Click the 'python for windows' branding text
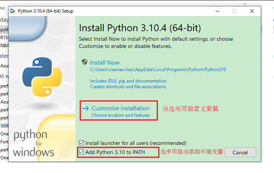 (x=33, y=144)
